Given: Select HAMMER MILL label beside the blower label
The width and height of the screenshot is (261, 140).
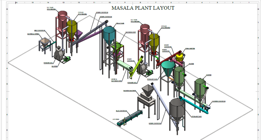Looking at the screenshot, I should (x=48, y=63).
